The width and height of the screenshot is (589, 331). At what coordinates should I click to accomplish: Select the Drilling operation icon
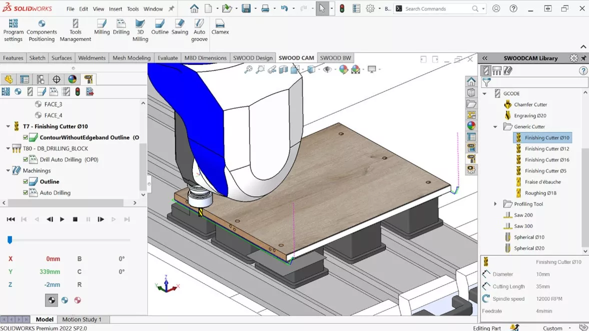click(x=121, y=27)
